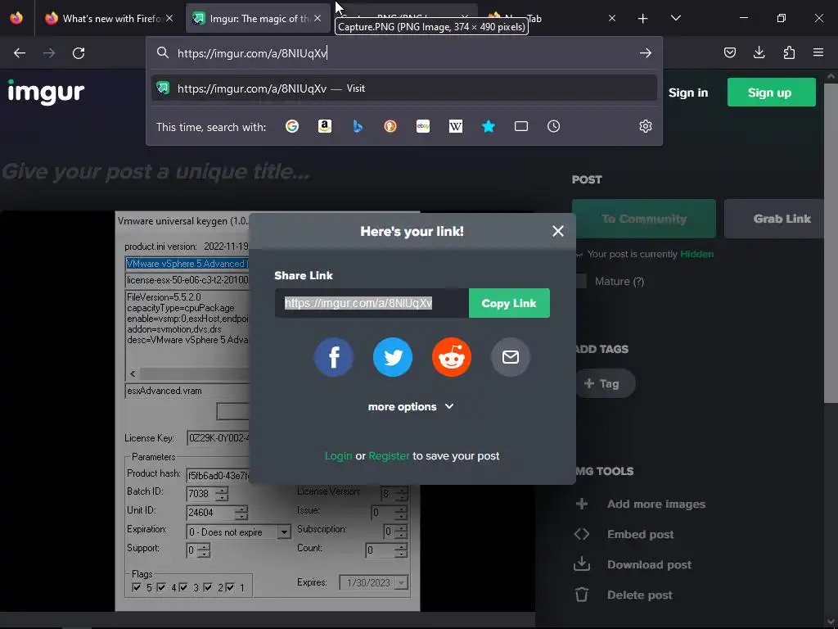The image size is (838, 629).
Task: Share link on Twitter
Action: point(393,357)
